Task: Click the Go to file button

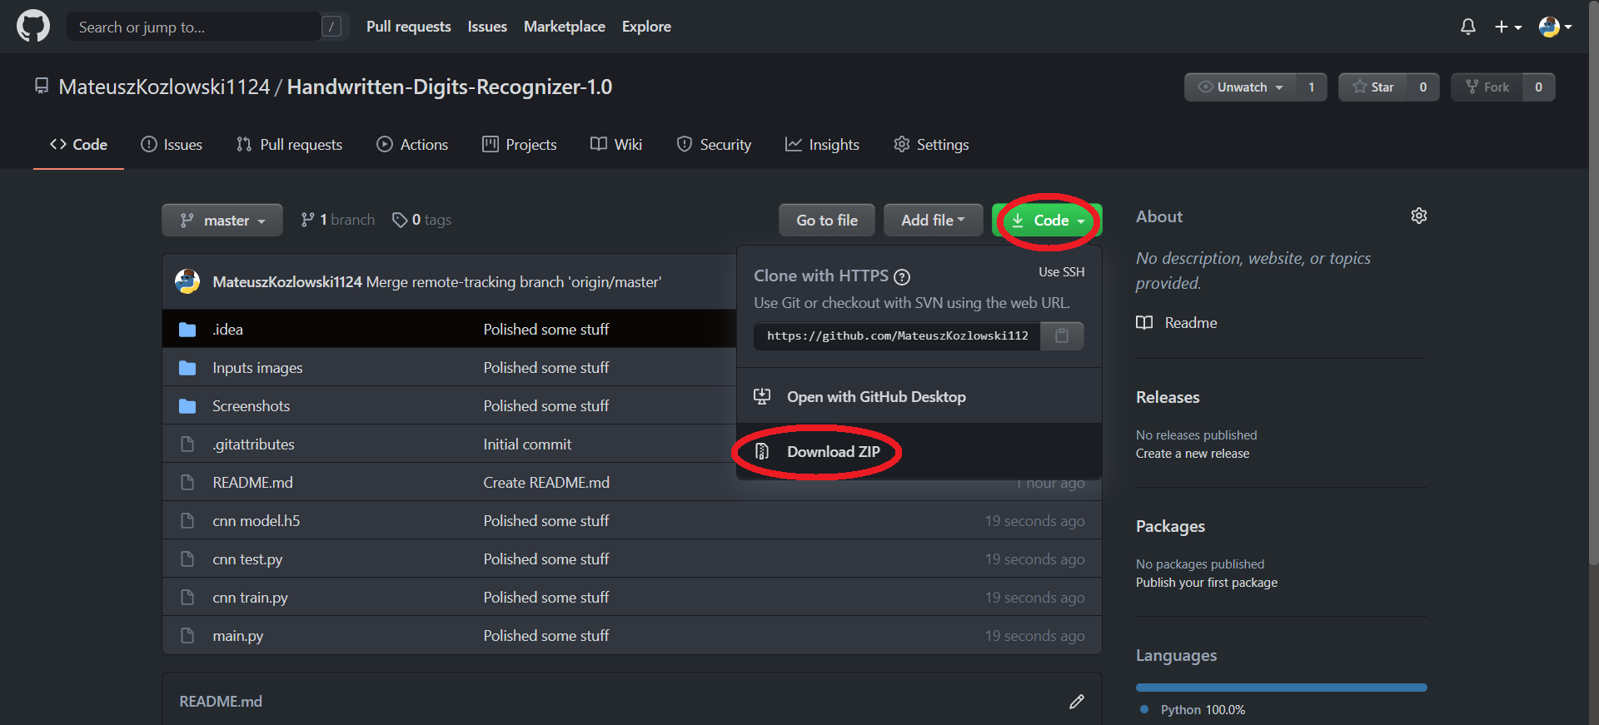Action: (827, 221)
